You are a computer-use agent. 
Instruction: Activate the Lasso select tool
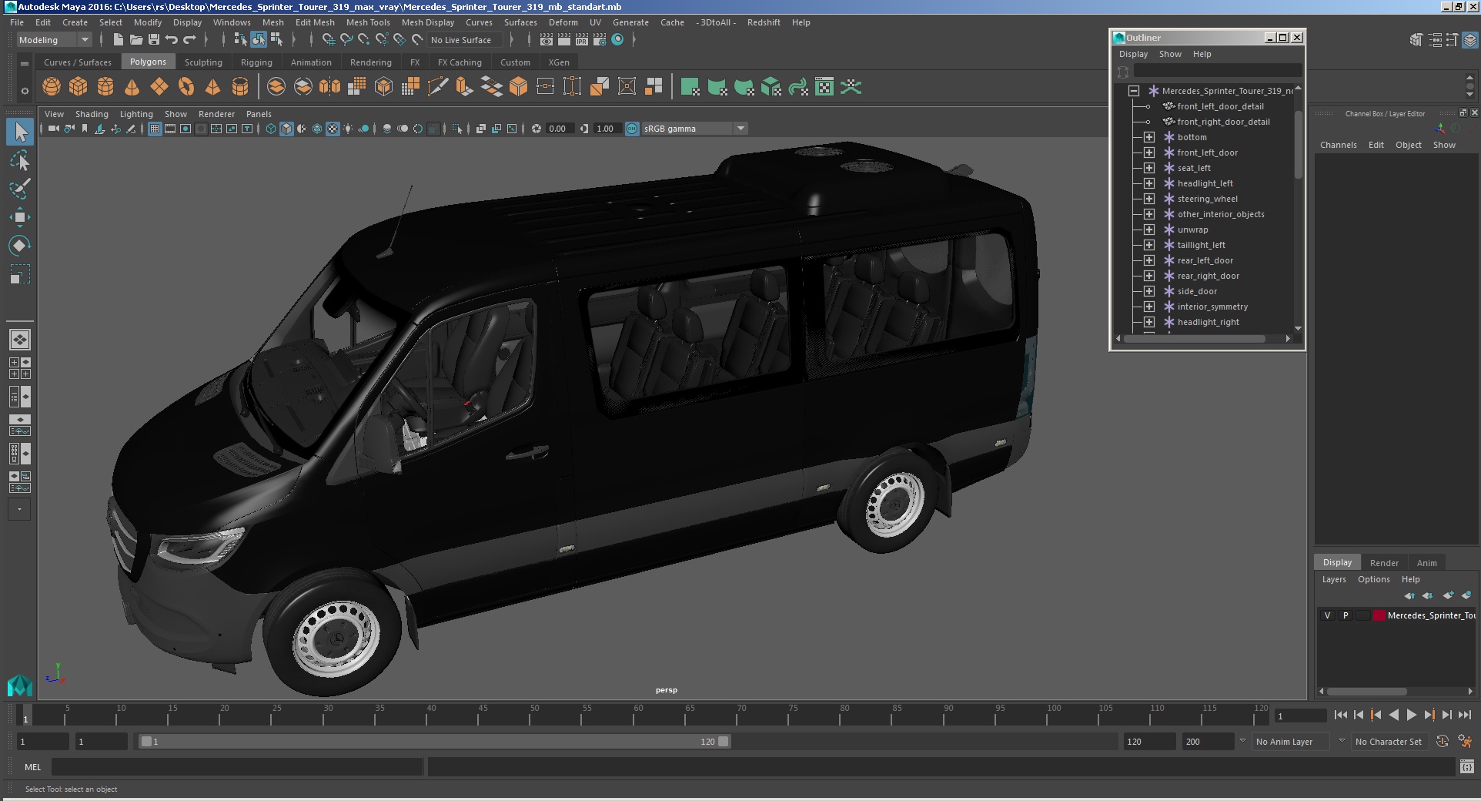pyautogui.click(x=20, y=161)
